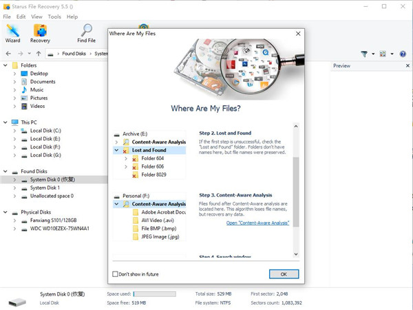Navigate up one level arrow
Image resolution: width=413 pixels, height=310 pixels.
(39, 54)
